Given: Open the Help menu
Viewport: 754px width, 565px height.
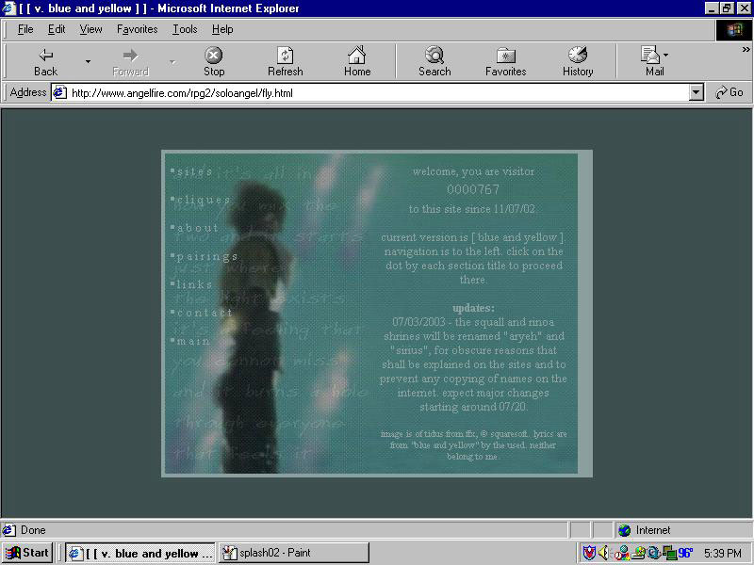Looking at the screenshot, I should (x=222, y=29).
